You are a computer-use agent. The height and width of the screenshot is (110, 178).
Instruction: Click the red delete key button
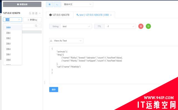click(141, 26)
